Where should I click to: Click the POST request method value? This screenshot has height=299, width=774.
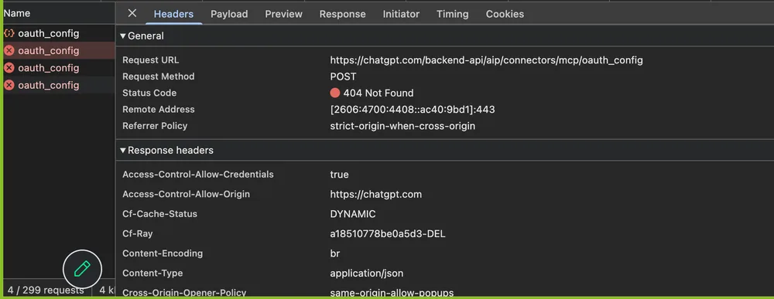pyautogui.click(x=343, y=76)
